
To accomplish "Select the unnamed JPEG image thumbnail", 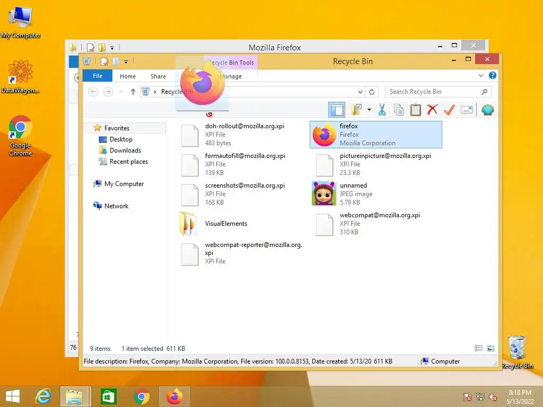I will pos(324,193).
